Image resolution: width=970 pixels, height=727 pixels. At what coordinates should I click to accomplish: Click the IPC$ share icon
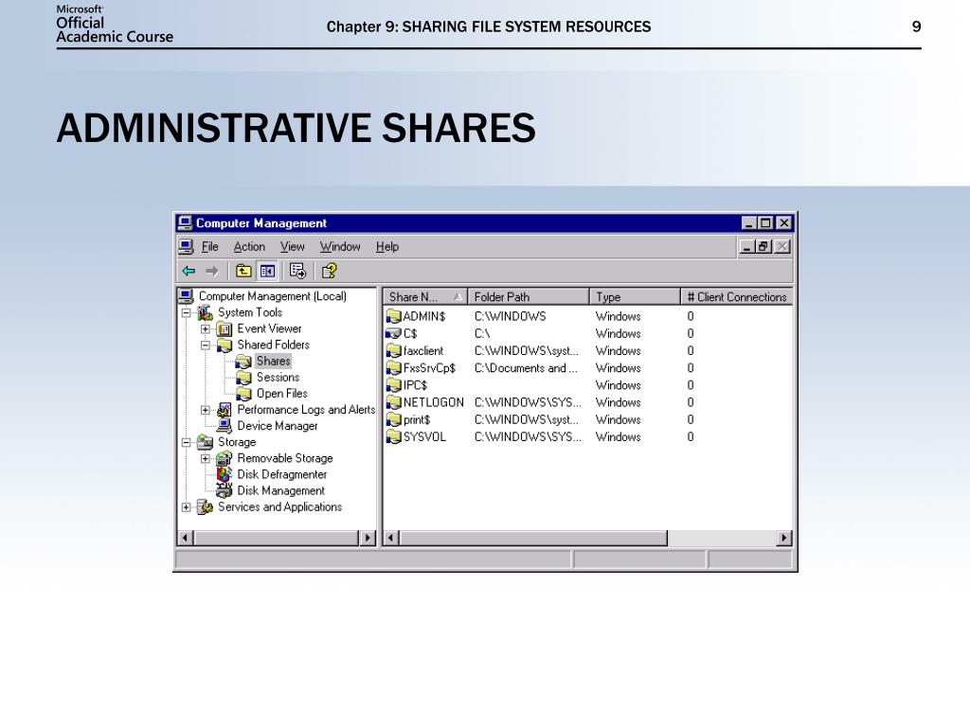393,385
